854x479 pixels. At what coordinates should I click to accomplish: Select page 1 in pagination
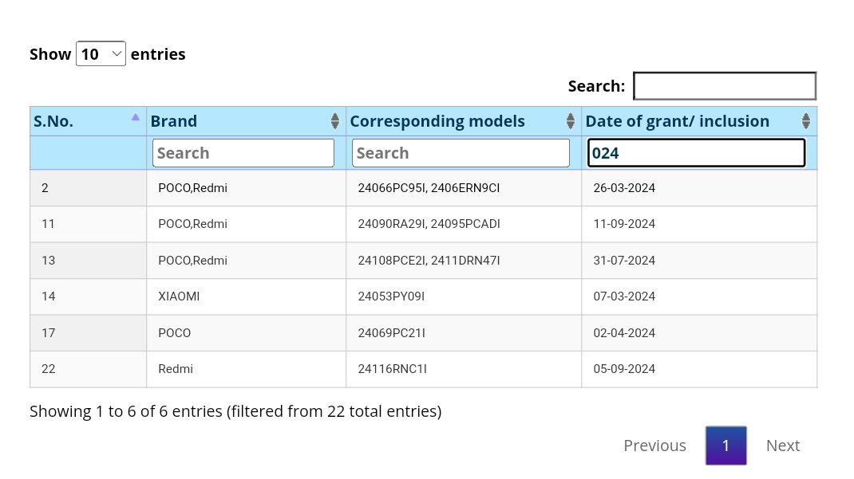click(726, 446)
